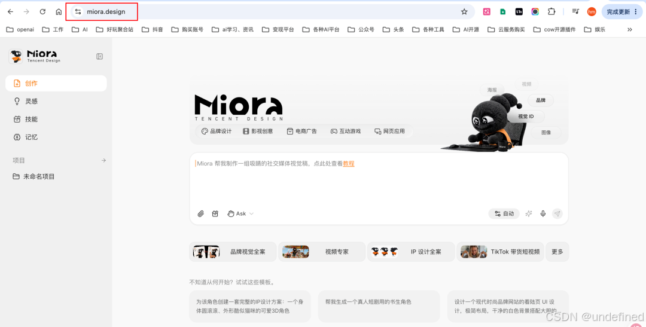Select 创作 in the sidebar
Screen dimensions: 646x327
(x=56, y=83)
